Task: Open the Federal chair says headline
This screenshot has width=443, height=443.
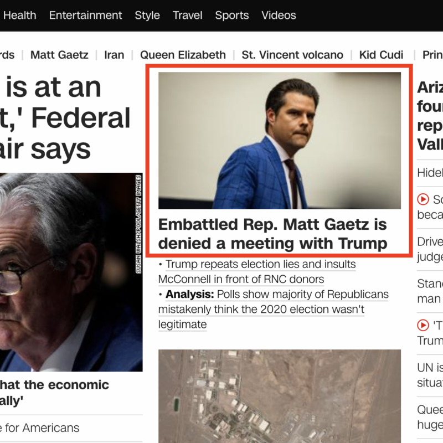Action: click(66, 119)
